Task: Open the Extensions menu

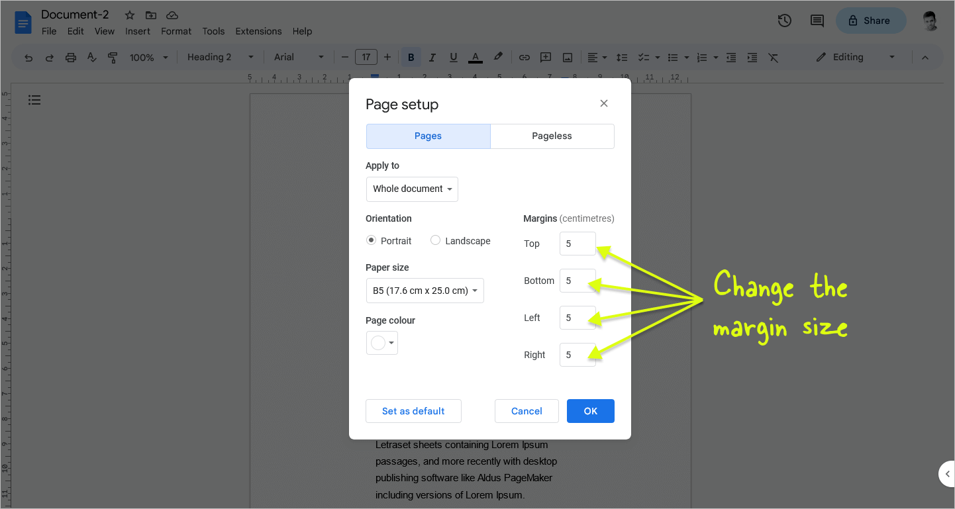Action: (258, 31)
